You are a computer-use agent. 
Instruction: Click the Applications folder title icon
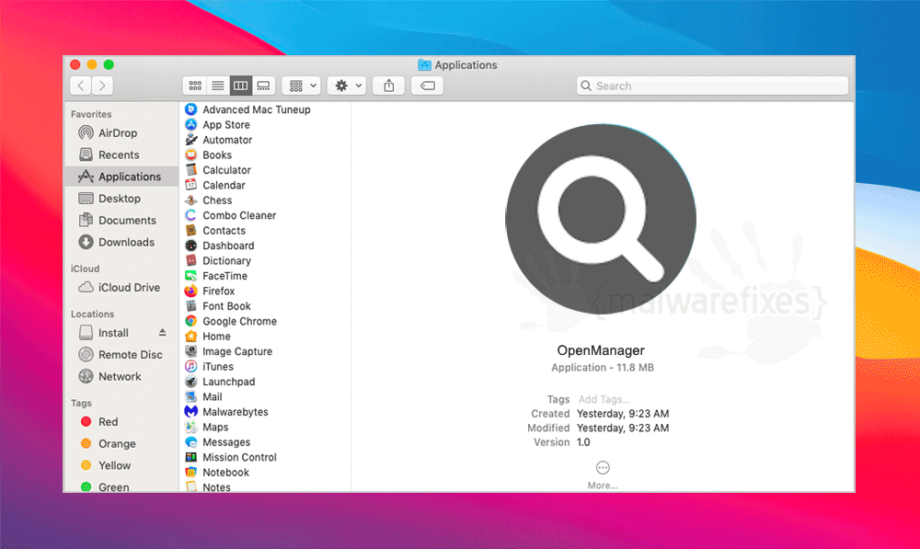424,65
